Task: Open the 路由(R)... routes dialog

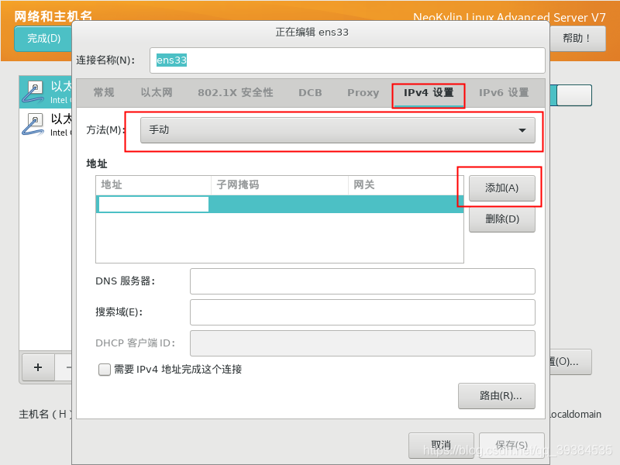Action: coord(497,396)
